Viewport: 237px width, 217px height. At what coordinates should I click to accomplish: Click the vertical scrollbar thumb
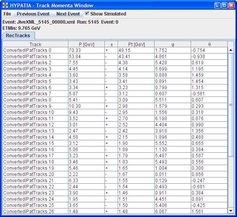[231, 105]
